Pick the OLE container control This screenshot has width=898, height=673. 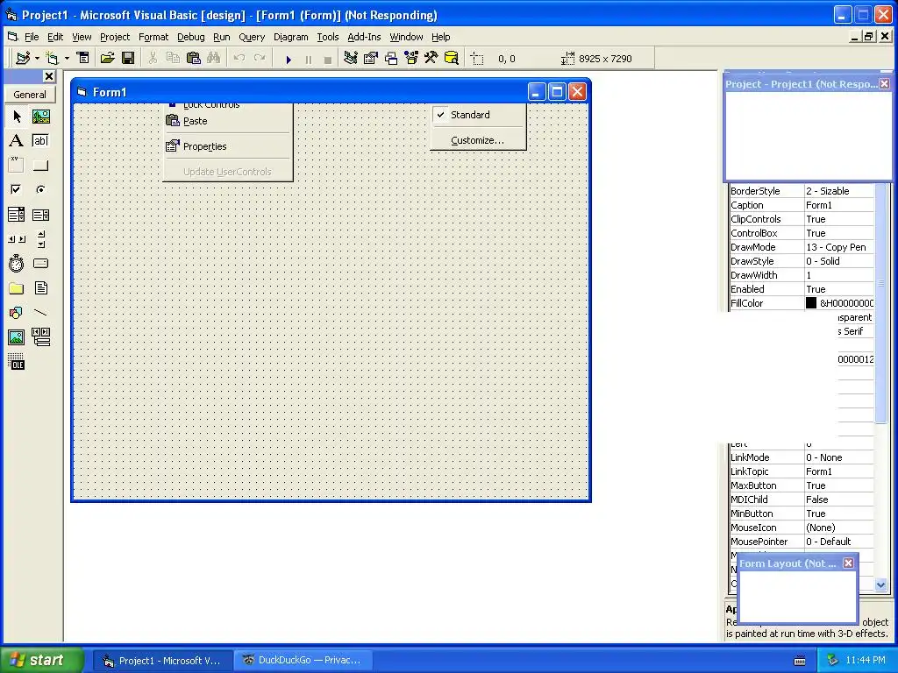pos(17,362)
